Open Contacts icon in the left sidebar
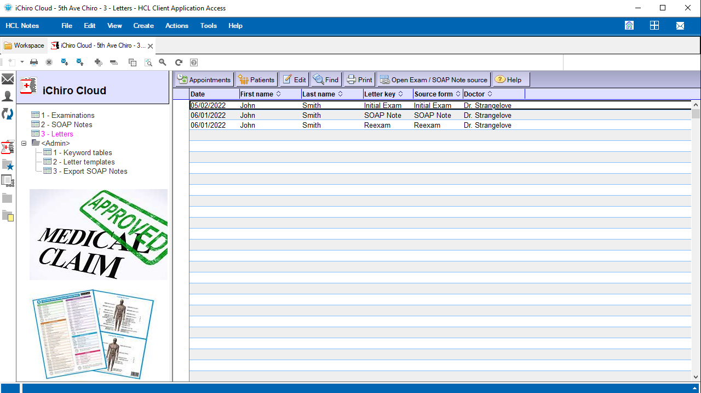701x393 pixels. click(8, 96)
